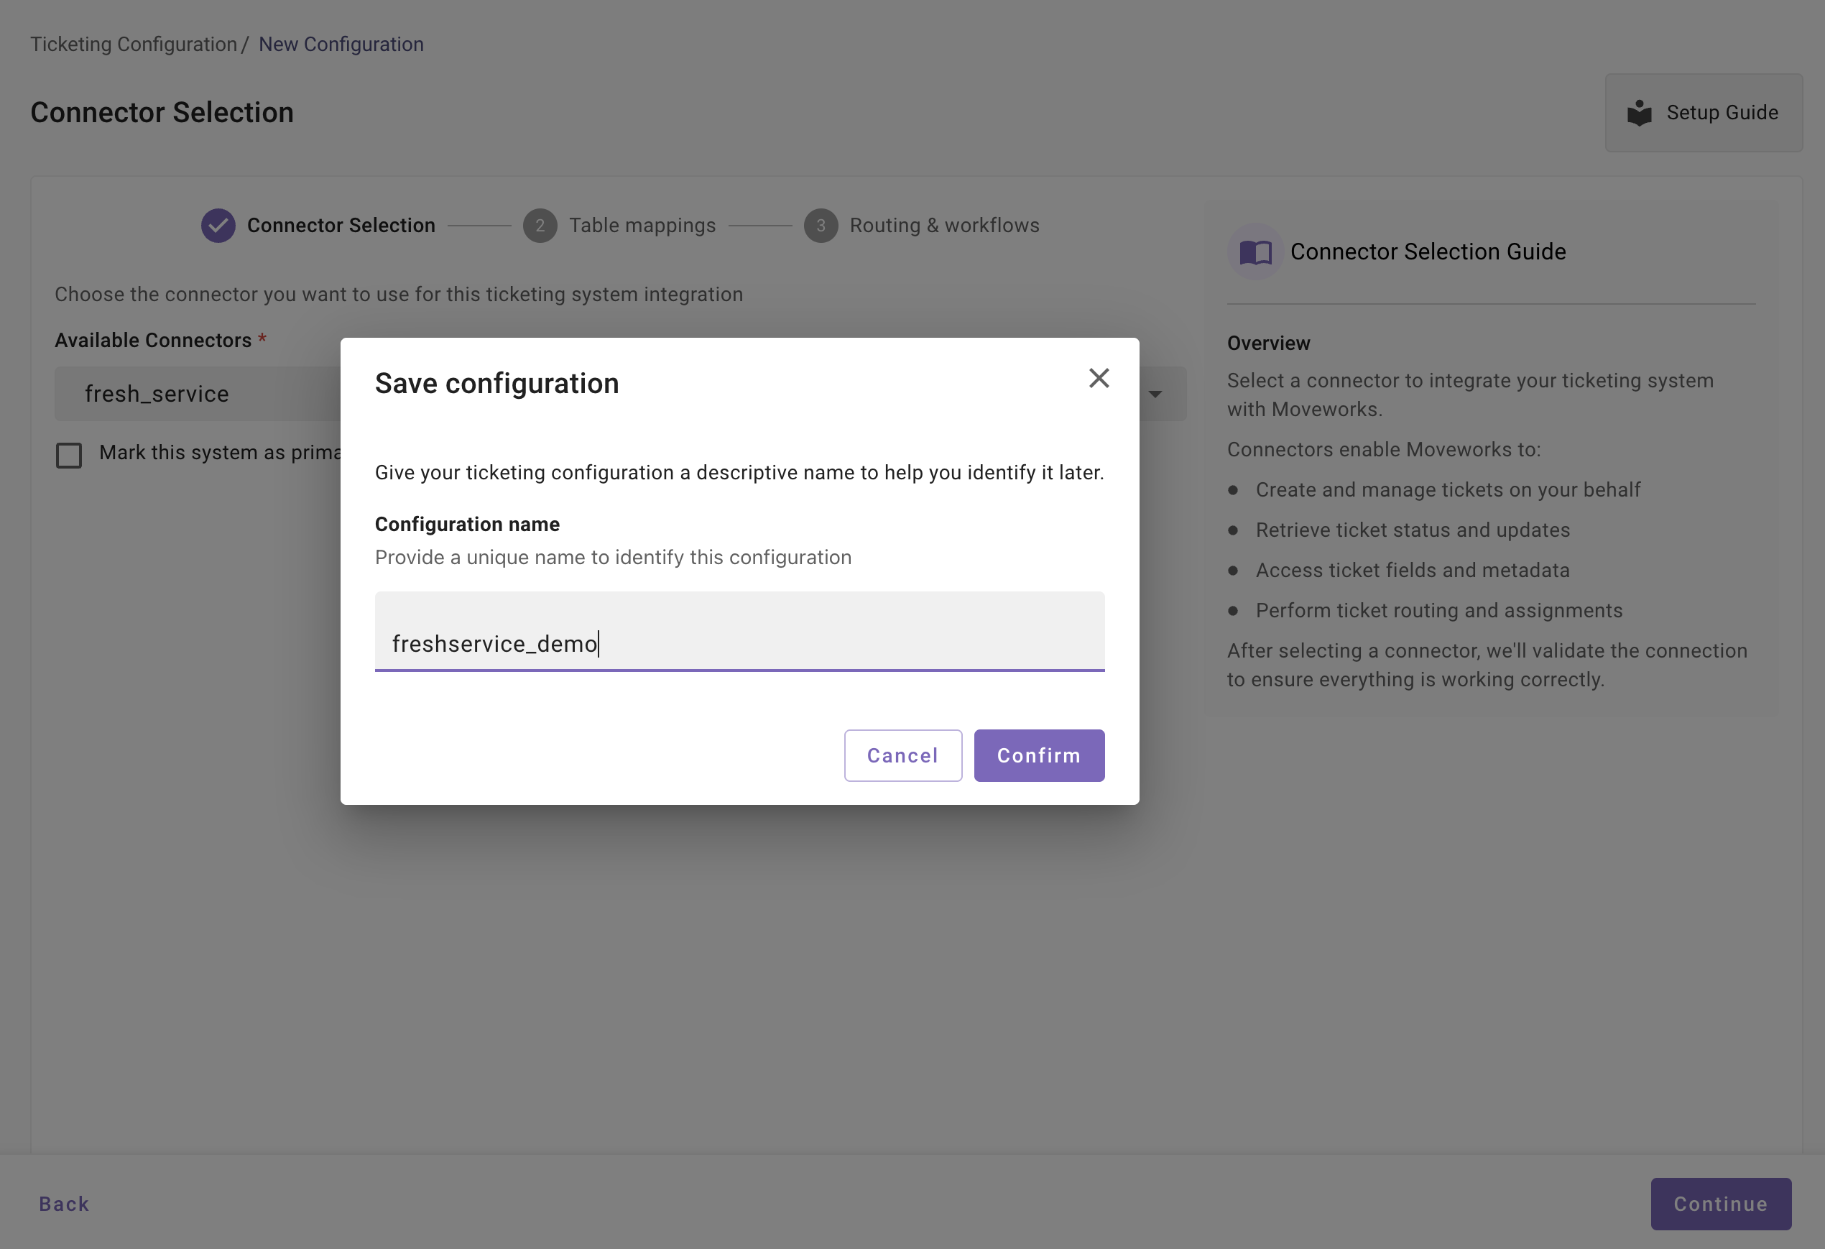Open Ticketing Configuration breadcrumb link
Viewport: 1825px width, 1249px height.
[x=134, y=44]
